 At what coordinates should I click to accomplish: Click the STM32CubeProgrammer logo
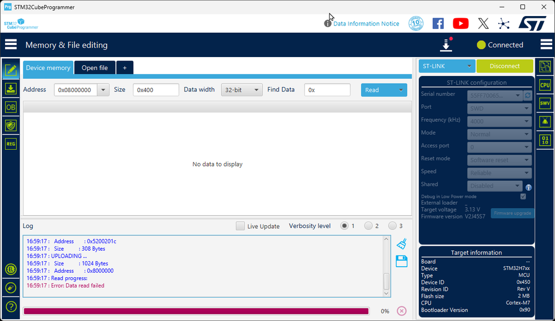[21, 24]
